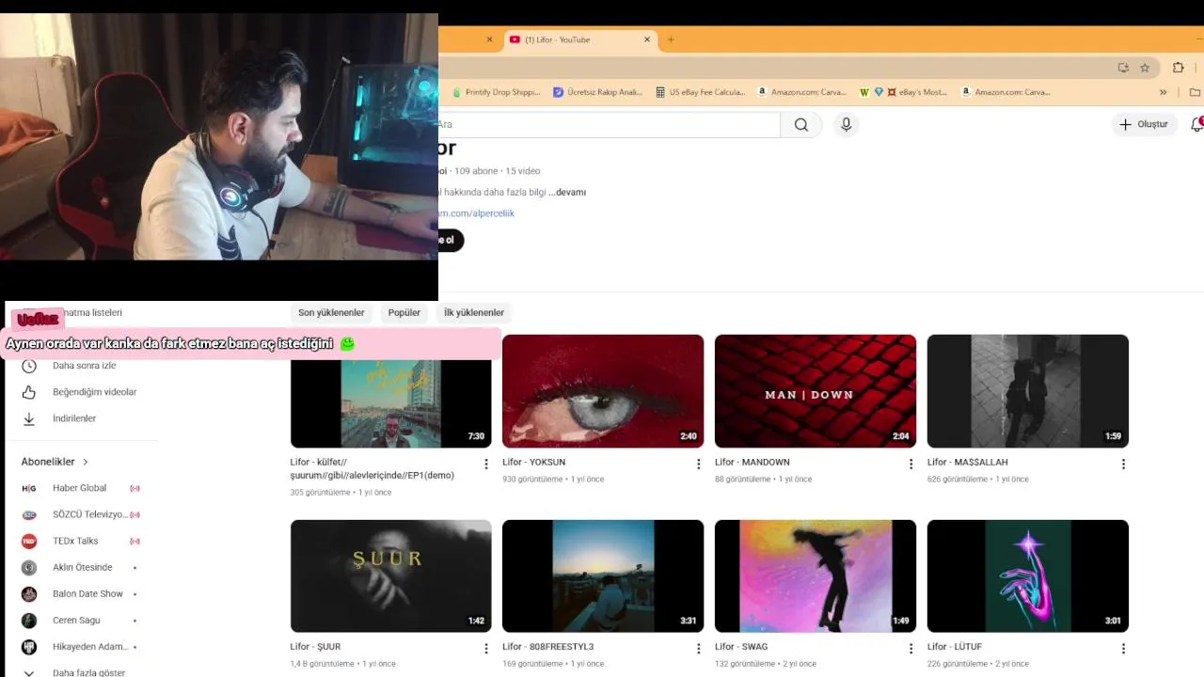Open US eBay Fee Calculator bookmark
1204x677 pixels.
(701, 92)
